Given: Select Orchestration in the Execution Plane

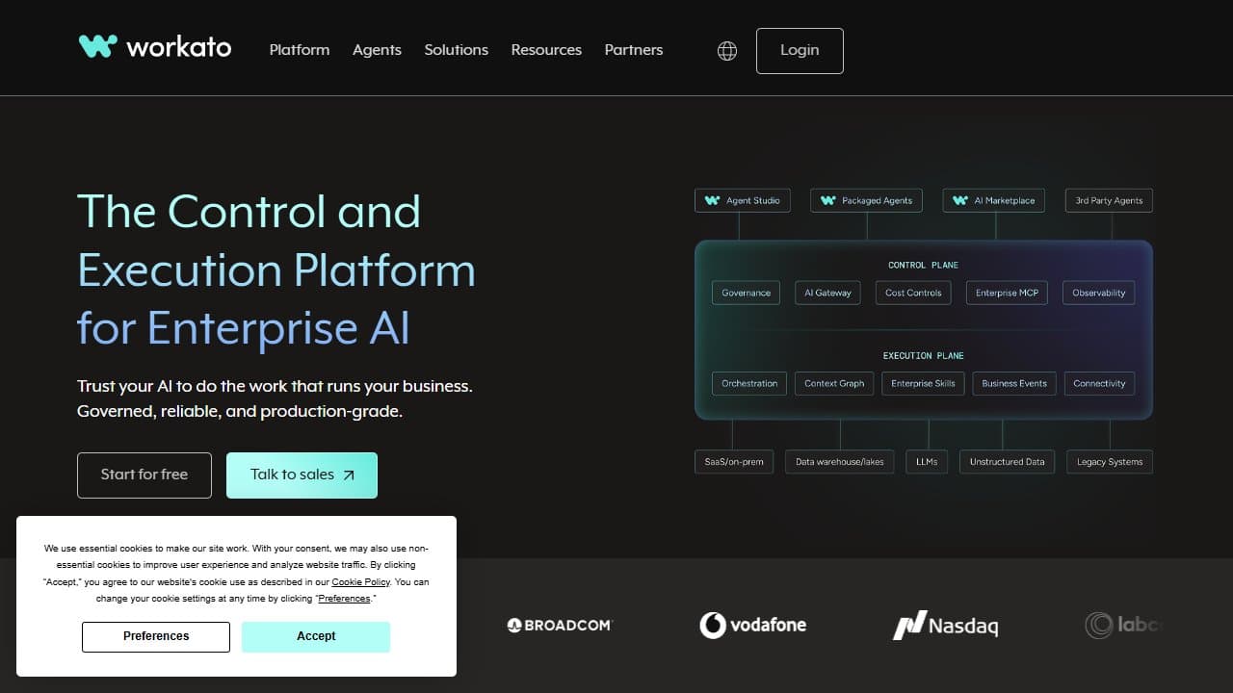Looking at the screenshot, I should pyautogui.click(x=749, y=383).
